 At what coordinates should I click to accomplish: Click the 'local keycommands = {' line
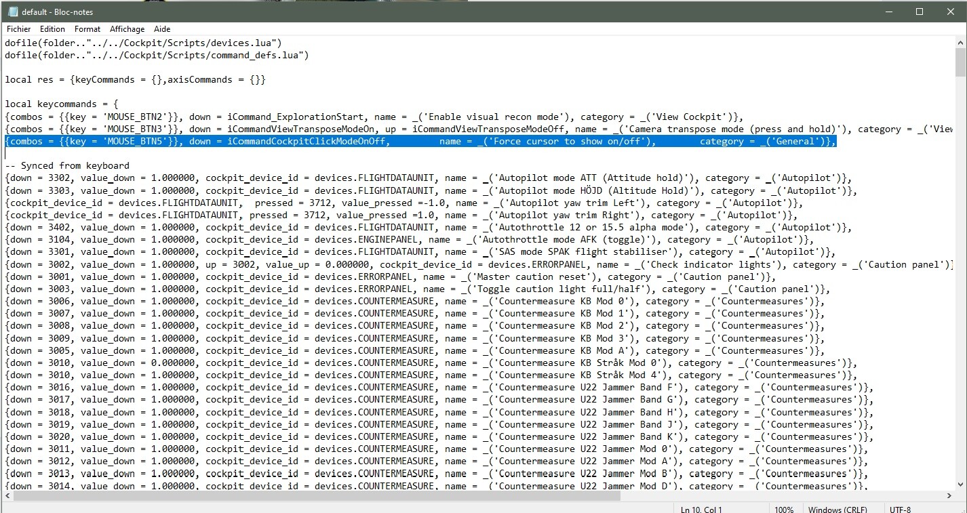tap(62, 104)
